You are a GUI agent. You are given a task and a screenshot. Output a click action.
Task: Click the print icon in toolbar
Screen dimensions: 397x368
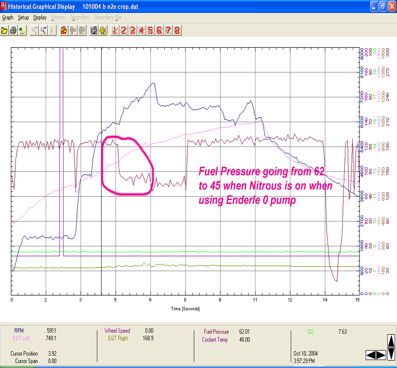click(x=13, y=30)
